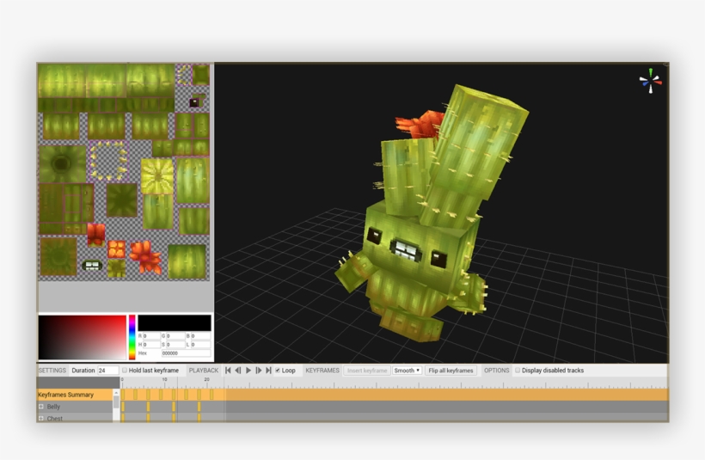705x460 pixels.
Task: Click the H hue value field
Action: (x=151, y=345)
